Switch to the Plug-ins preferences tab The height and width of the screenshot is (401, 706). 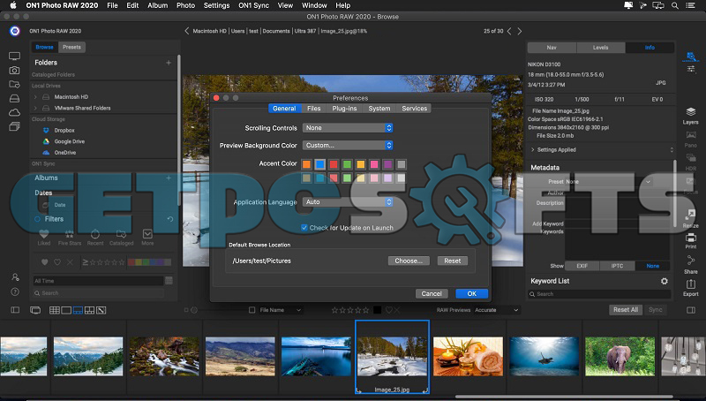pos(344,109)
